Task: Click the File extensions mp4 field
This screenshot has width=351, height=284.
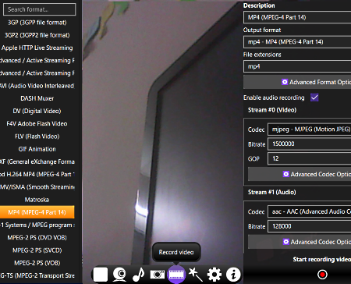Action: [x=297, y=66]
